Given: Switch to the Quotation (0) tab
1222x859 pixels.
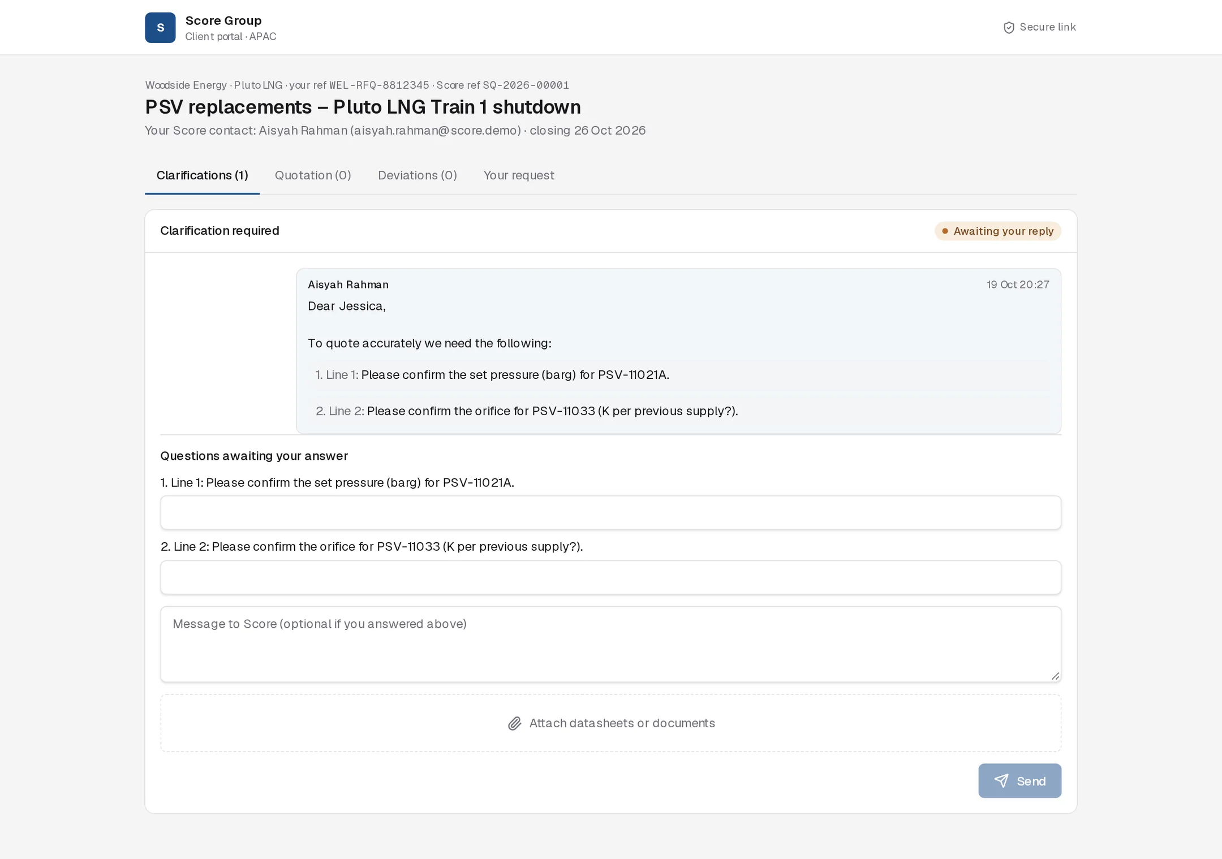Looking at the screenshot, I should [x=313, y=175].
